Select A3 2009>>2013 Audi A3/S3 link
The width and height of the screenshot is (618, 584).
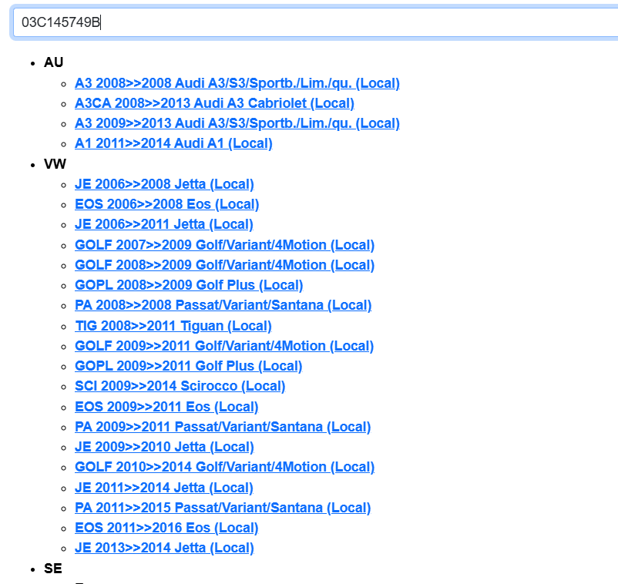(237, 123)
